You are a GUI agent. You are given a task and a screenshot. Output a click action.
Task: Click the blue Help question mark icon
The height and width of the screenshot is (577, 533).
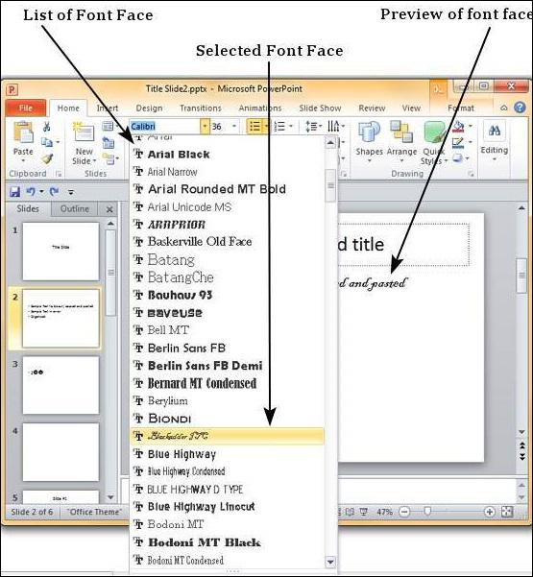click(x=520, y=108)
